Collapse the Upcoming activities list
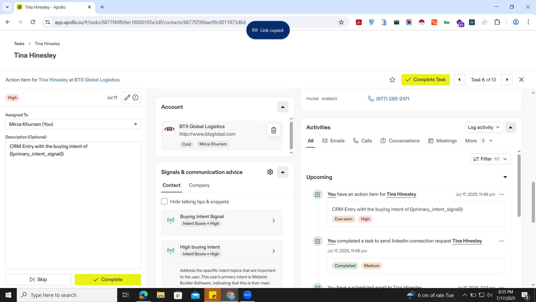This screenshot has width=536, height=302. pos(505,177)
